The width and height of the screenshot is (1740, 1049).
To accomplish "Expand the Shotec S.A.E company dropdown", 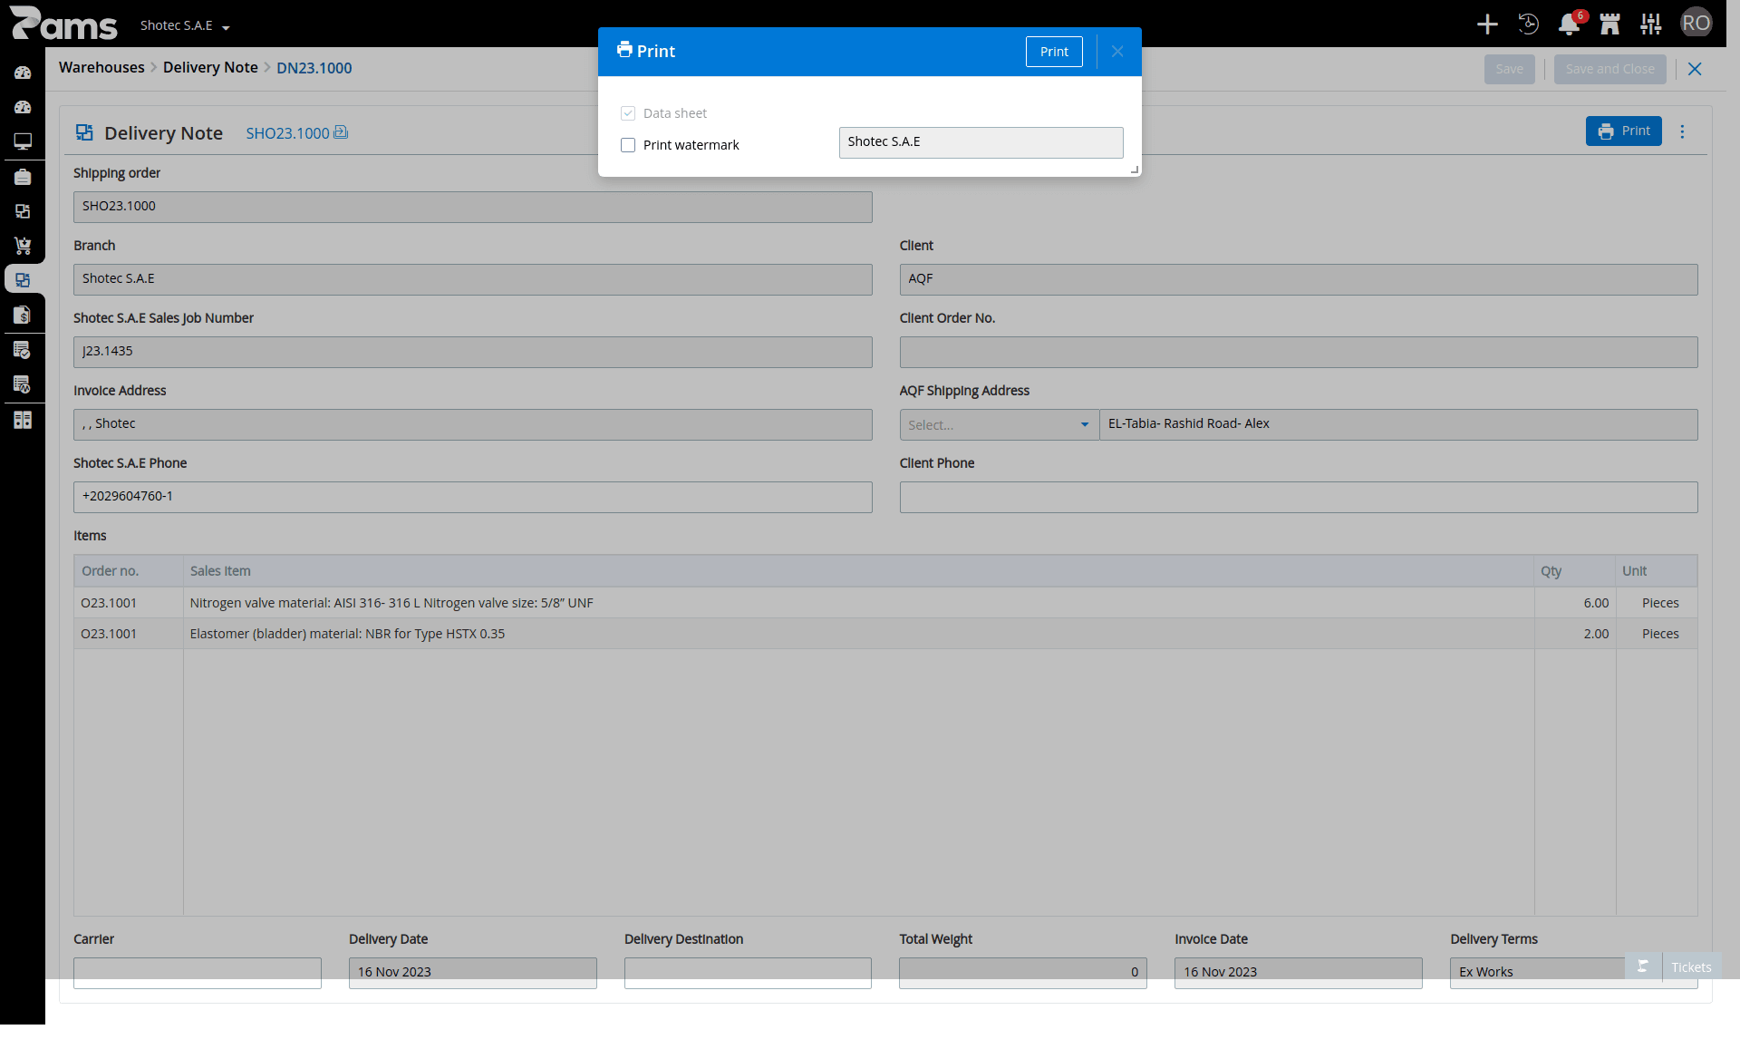I will coord(185,25).
